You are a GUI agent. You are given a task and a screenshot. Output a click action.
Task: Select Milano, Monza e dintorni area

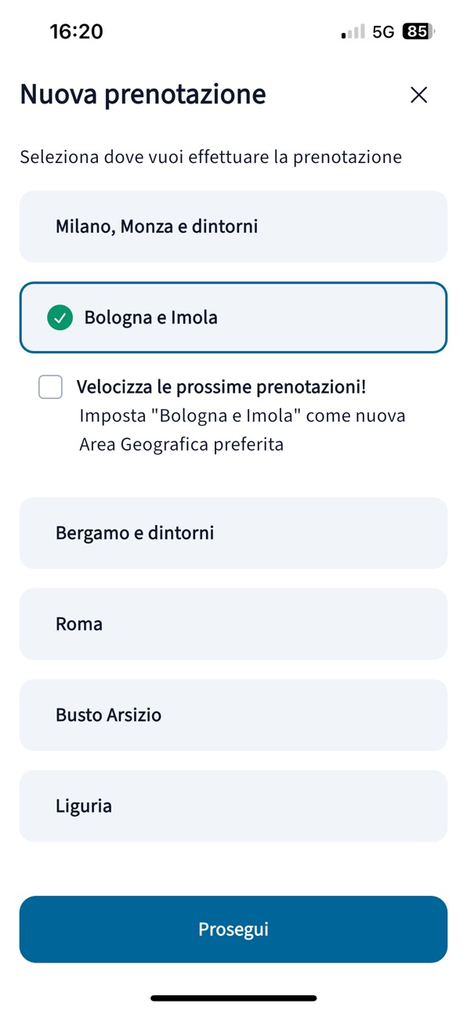(233, 226)
